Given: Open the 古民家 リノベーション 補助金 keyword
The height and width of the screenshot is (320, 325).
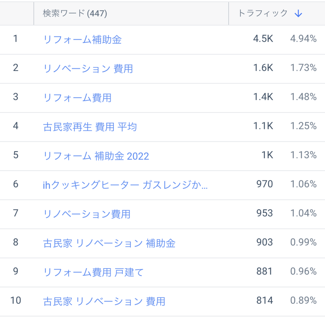Looking at the screenshot, I should (x=109, y=243).
